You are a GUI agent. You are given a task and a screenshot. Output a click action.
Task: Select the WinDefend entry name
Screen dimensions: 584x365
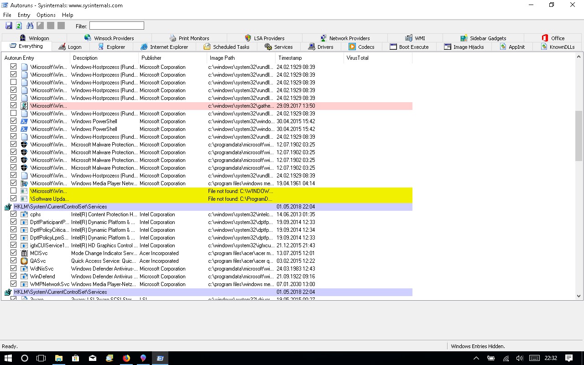click(42, 276)
